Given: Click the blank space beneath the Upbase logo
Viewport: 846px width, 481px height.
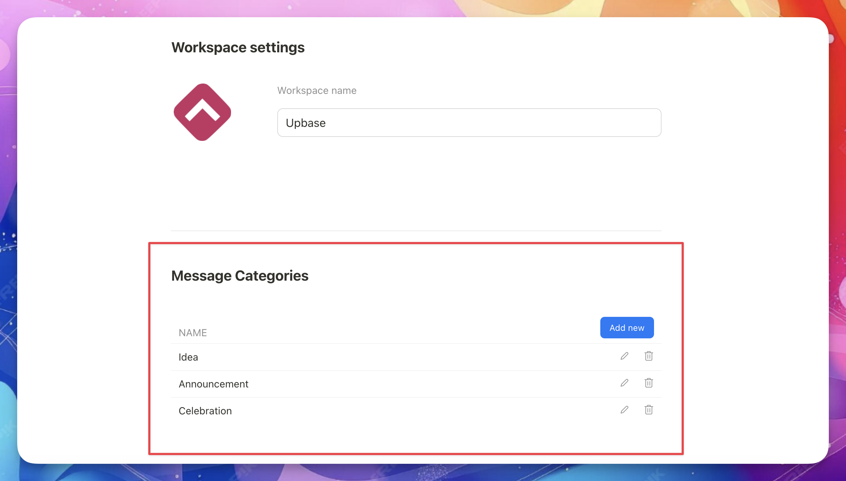Looking at the screenshot, I should tap(202, 179).
